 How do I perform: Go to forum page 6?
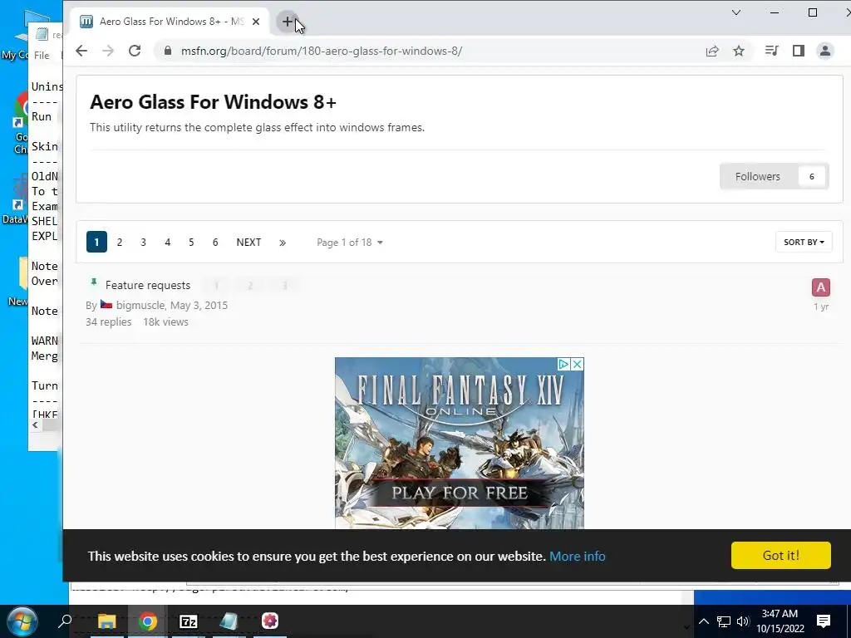(x=215, y=242)
